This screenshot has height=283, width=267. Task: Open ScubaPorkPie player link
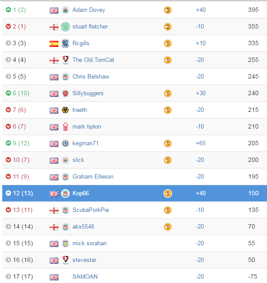pyautogui.click(x=91, y=210)
